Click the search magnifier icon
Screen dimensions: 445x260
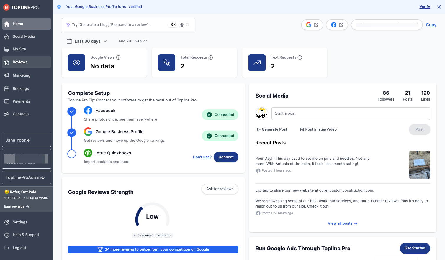pyautogui.click(x=188, y=25)
